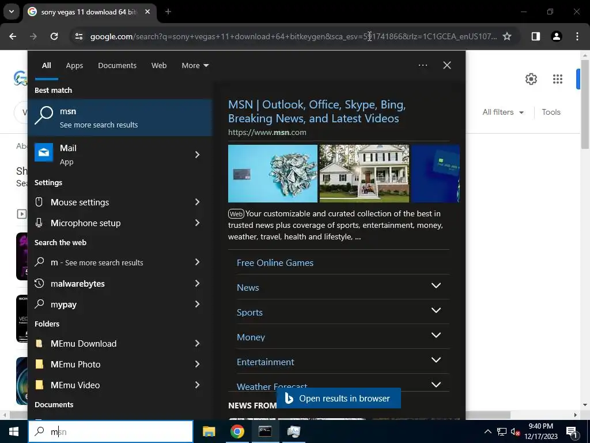This screenshot has height=443, width=590.
Task: Expand the Mouse settings arrow
Action: coord(197,202)
